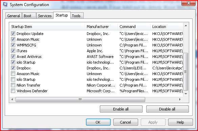Confirm with the OK button
This screenshot has width=198, height=131.
click(98, 122)
